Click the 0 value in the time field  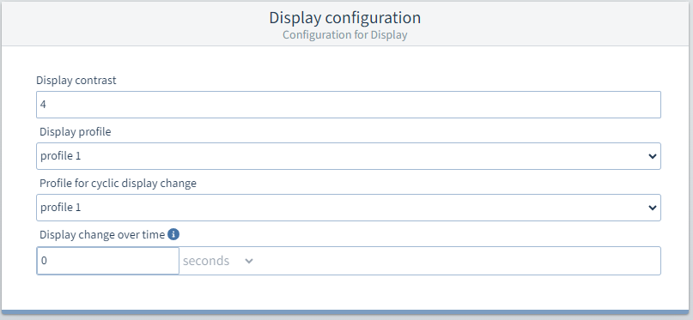point(44,261)
